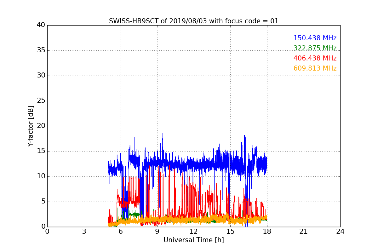Viewport: 378px width, 252px height.
Task: Click the y-axis tick label '20'
Action: pos(41,126)
